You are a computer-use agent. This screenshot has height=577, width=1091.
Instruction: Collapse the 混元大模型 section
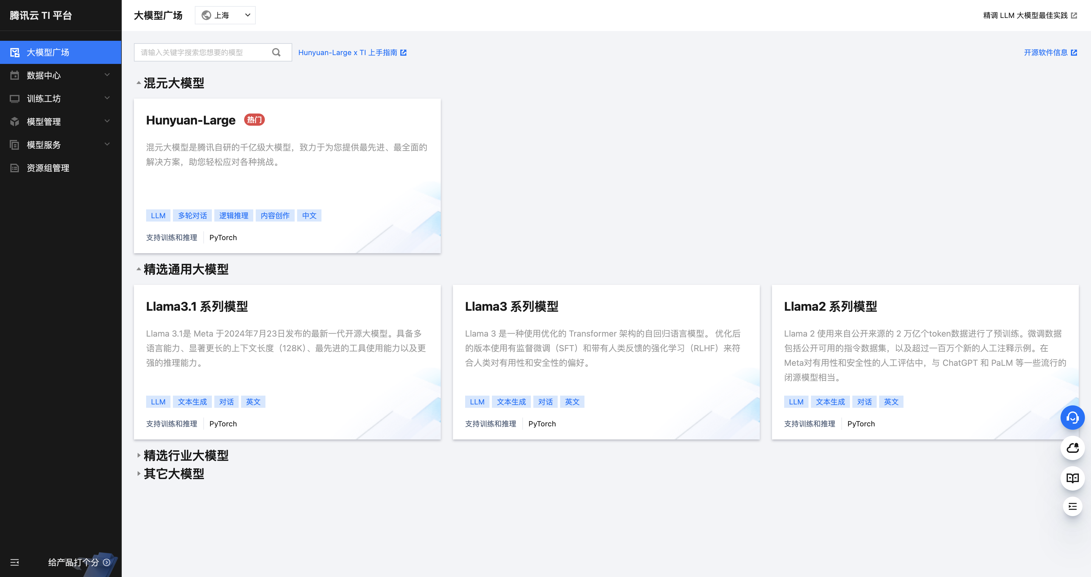(x=139, y=83)
